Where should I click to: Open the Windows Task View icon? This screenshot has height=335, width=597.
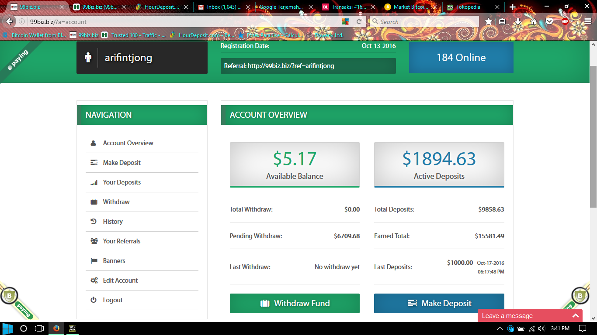pyautogui.click(x=39, y=328)
